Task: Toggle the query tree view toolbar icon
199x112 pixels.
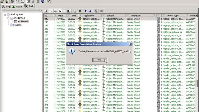Action: pos(28,2)
